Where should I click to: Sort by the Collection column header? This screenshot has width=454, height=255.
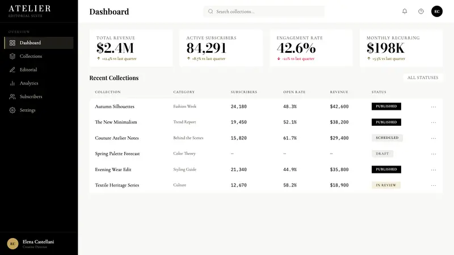108,92
